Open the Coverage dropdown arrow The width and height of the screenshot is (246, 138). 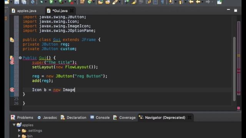(x=65, y=2)
